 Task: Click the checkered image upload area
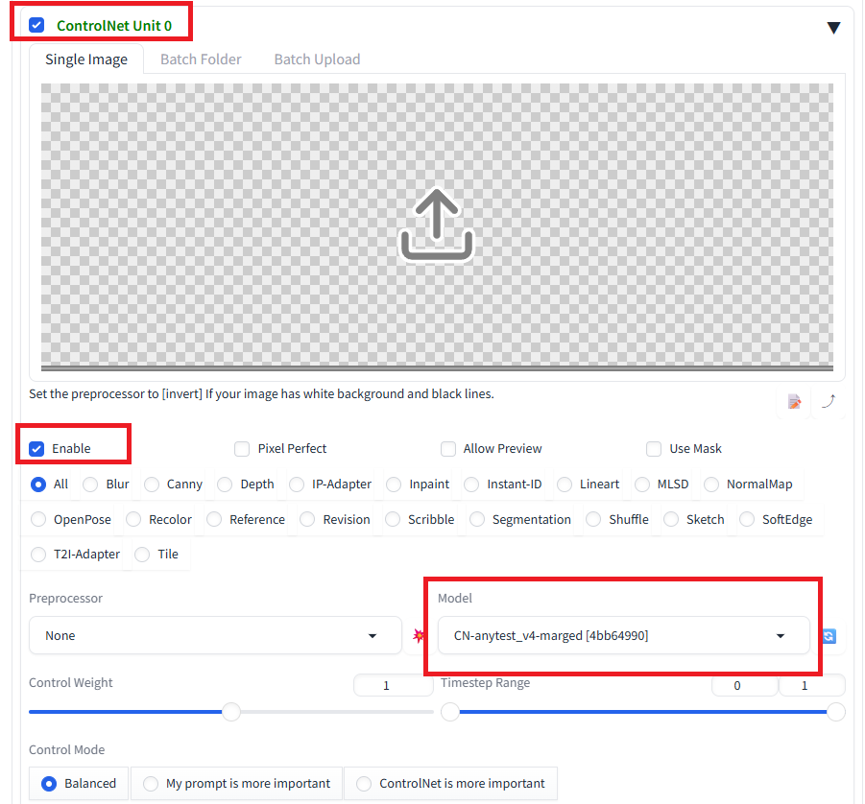pyautogui.click(x=437, y=226)
